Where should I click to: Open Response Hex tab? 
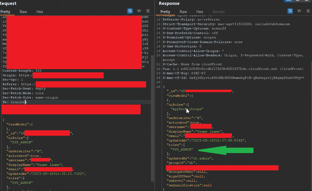click(200, 12)
